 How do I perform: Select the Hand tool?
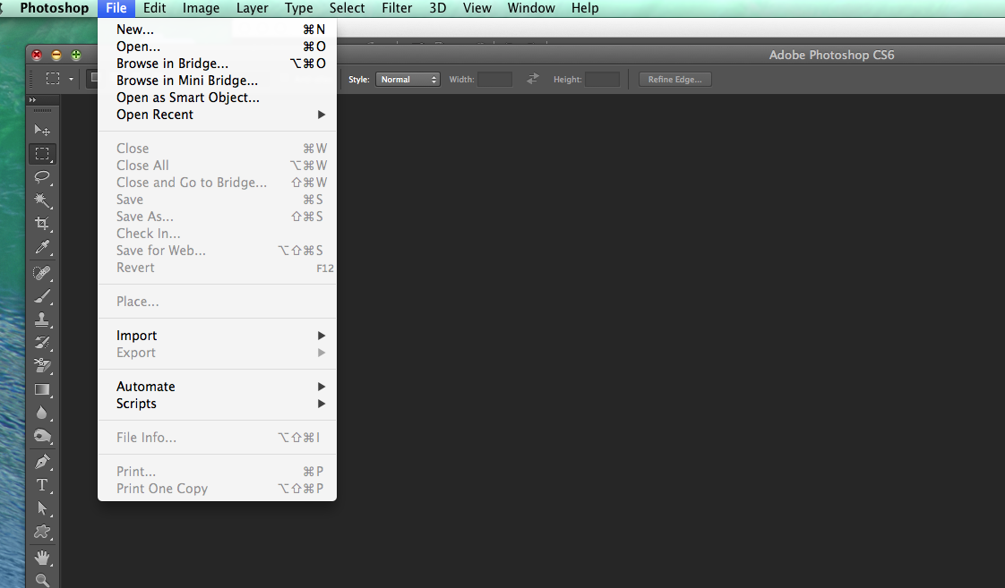coord(42,558)
